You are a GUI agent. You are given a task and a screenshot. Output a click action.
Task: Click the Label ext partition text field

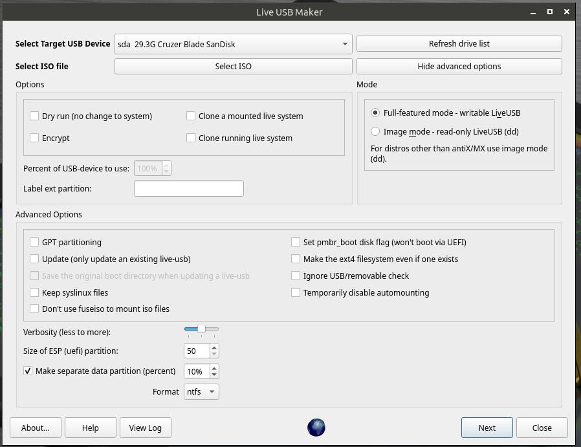[x=189, y=188]
